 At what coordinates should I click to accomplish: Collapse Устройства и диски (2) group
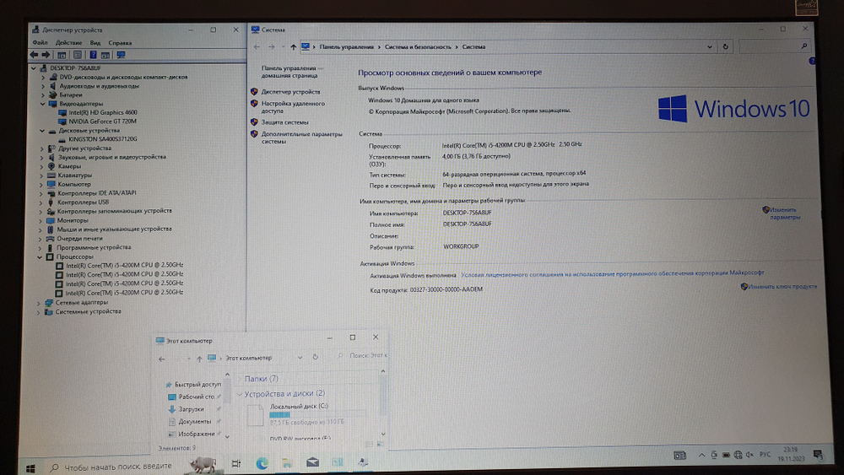point(240,394)
